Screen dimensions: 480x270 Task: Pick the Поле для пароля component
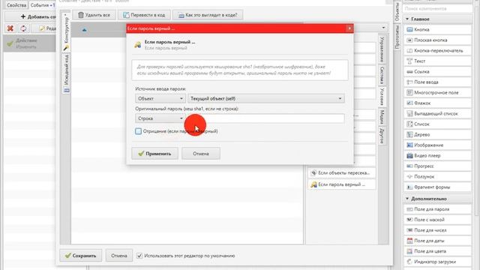coord(437,209)
